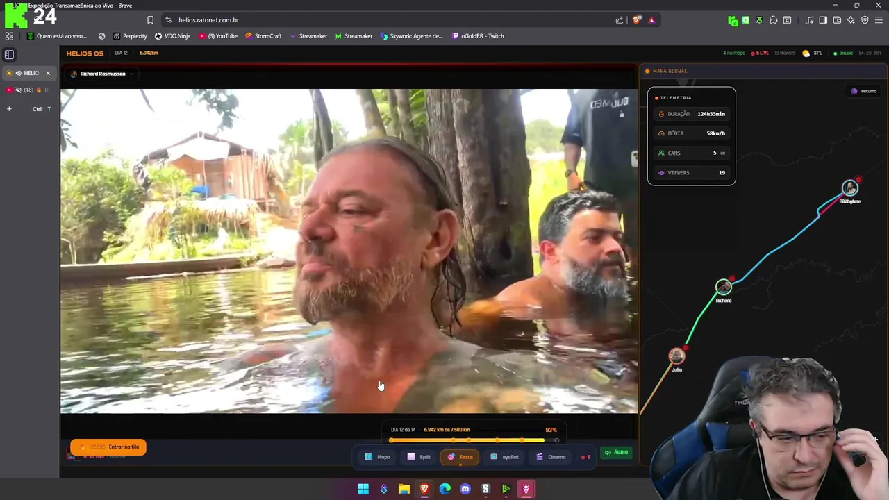Screen dimensions: 889x500
Task: Click the red live count indicator
Action: point(586,457)
